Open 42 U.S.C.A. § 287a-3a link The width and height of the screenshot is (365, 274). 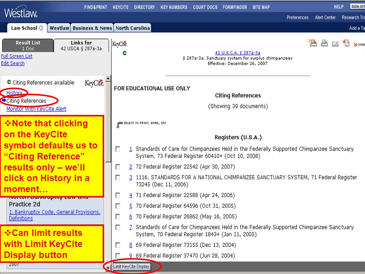pos(238,53)
